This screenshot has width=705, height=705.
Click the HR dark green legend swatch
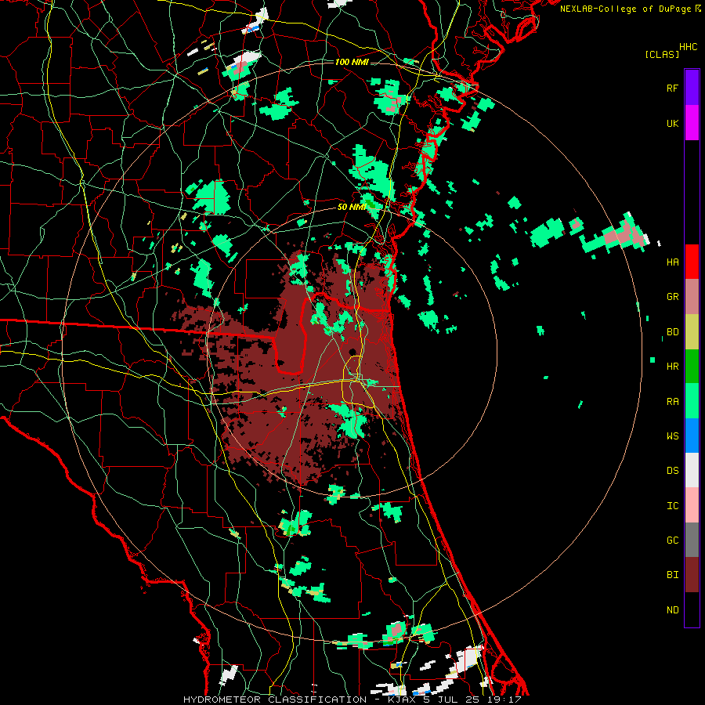(x=692, y=367)
